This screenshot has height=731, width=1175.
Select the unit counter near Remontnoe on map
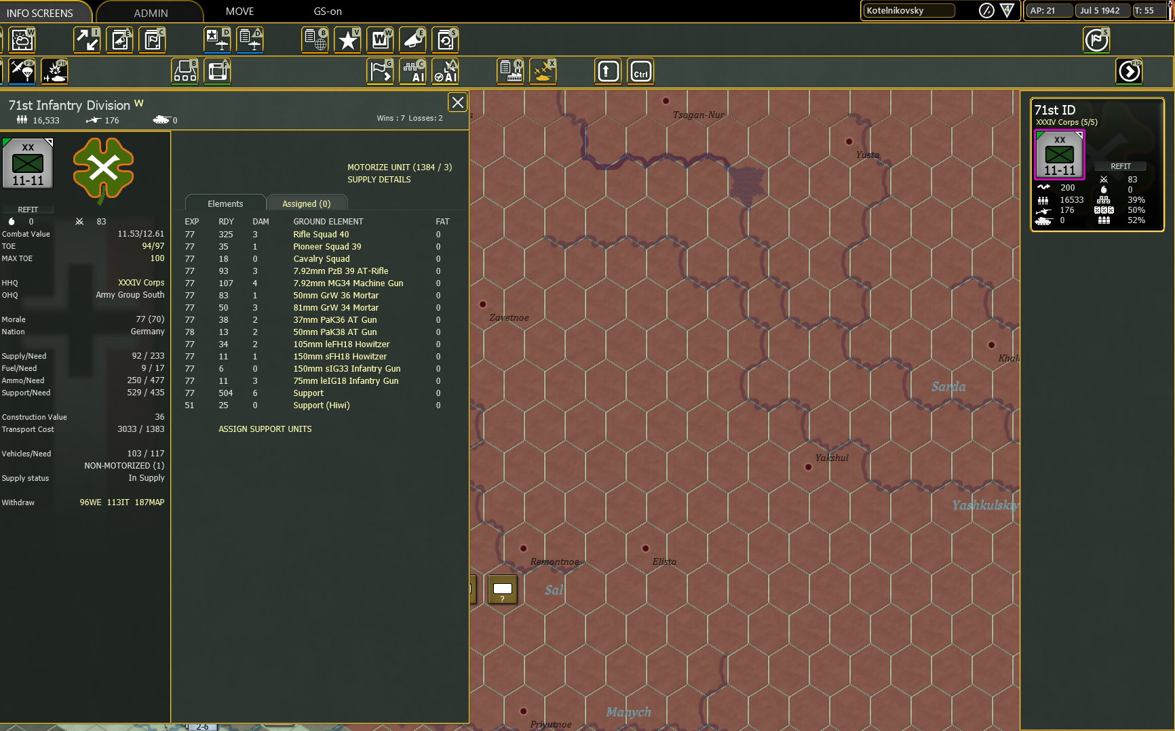point(503,589)
